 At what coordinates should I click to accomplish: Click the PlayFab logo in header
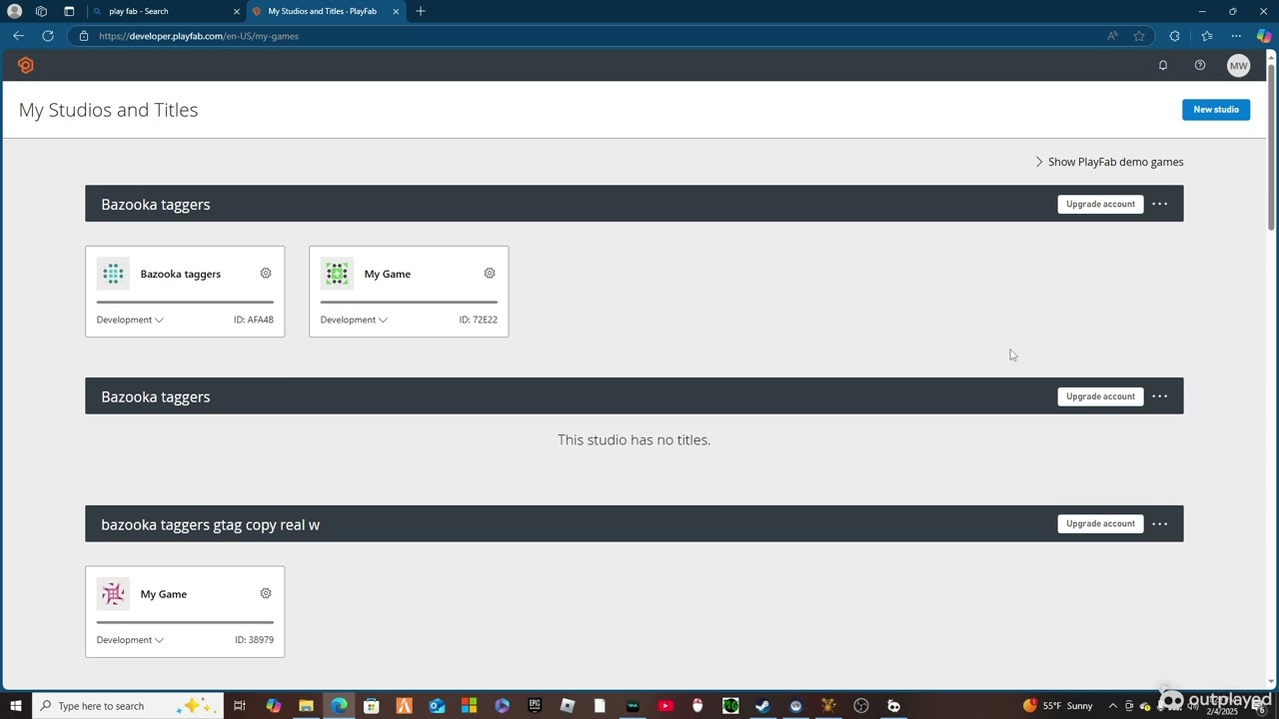pos(26,65)
